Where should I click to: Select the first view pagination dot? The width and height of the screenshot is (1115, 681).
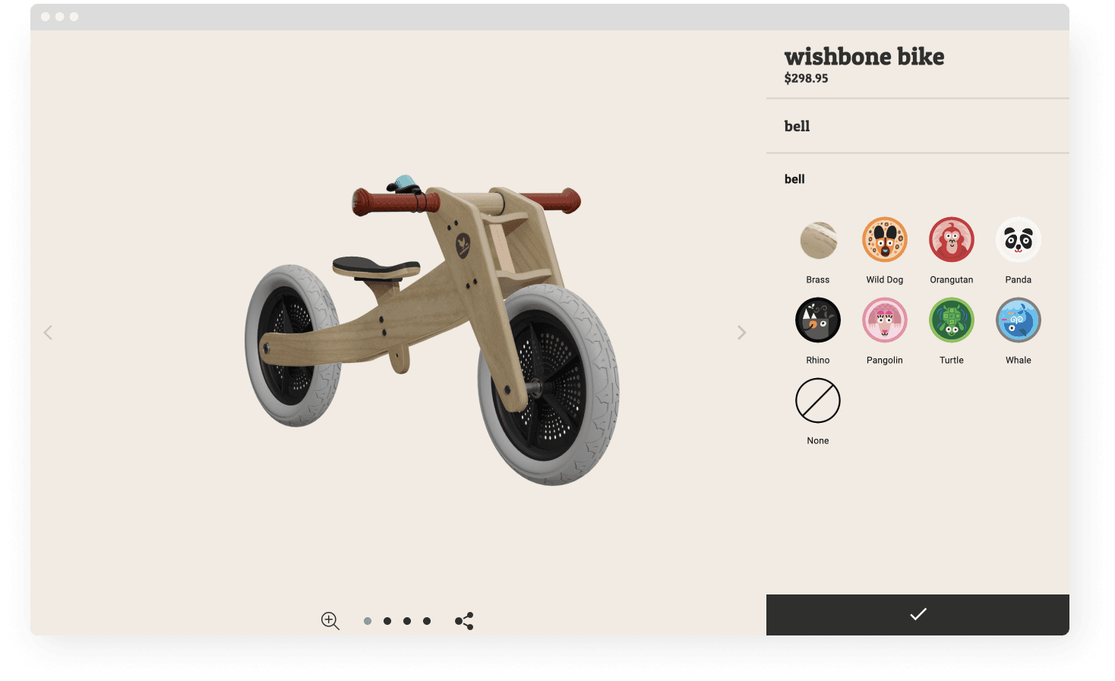tap(368, 621)
